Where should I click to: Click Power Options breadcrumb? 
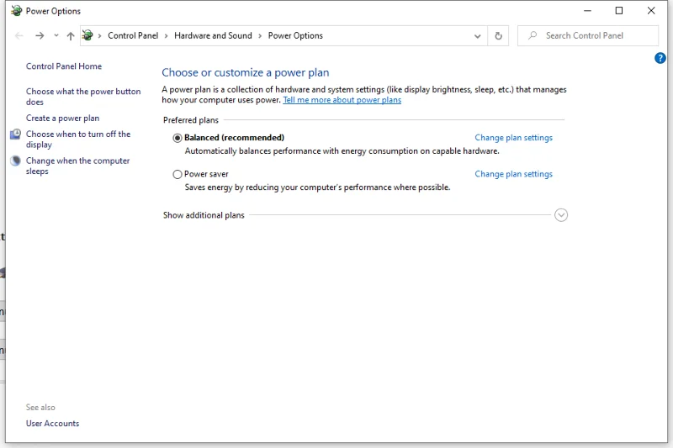(295, 35)
